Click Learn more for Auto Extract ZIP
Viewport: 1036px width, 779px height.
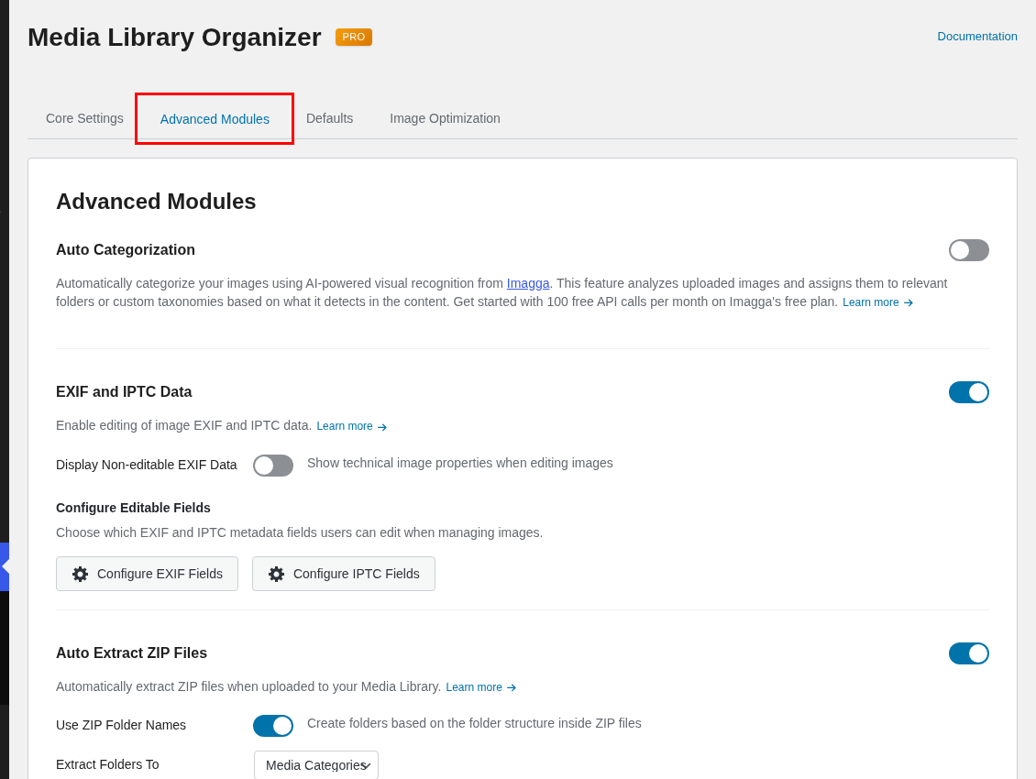(480, 687)
